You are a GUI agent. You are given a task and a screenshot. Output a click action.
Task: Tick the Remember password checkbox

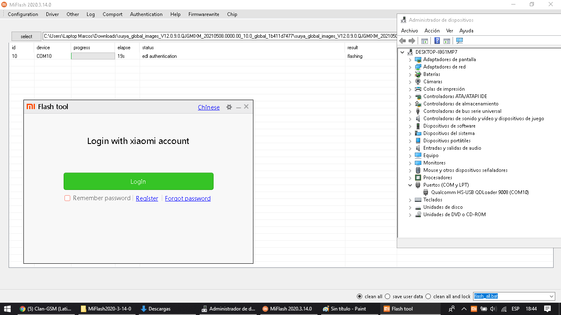point(67,199)
